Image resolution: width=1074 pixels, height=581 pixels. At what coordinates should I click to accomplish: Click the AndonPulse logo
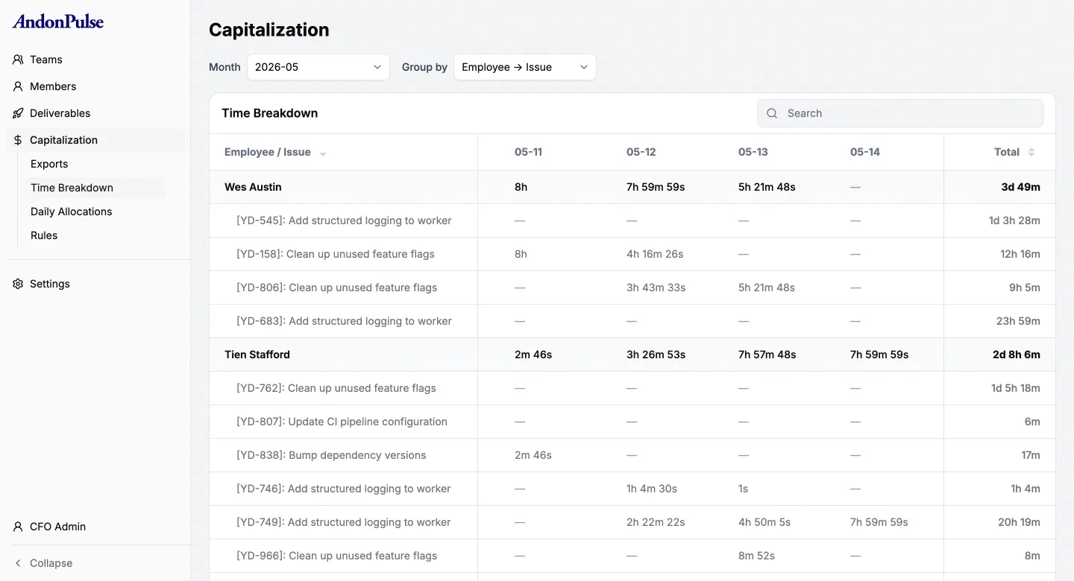click(58, 22)
